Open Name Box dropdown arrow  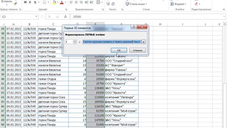point(36,17)
